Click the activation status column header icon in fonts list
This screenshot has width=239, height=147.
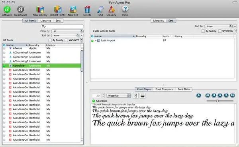4,45
